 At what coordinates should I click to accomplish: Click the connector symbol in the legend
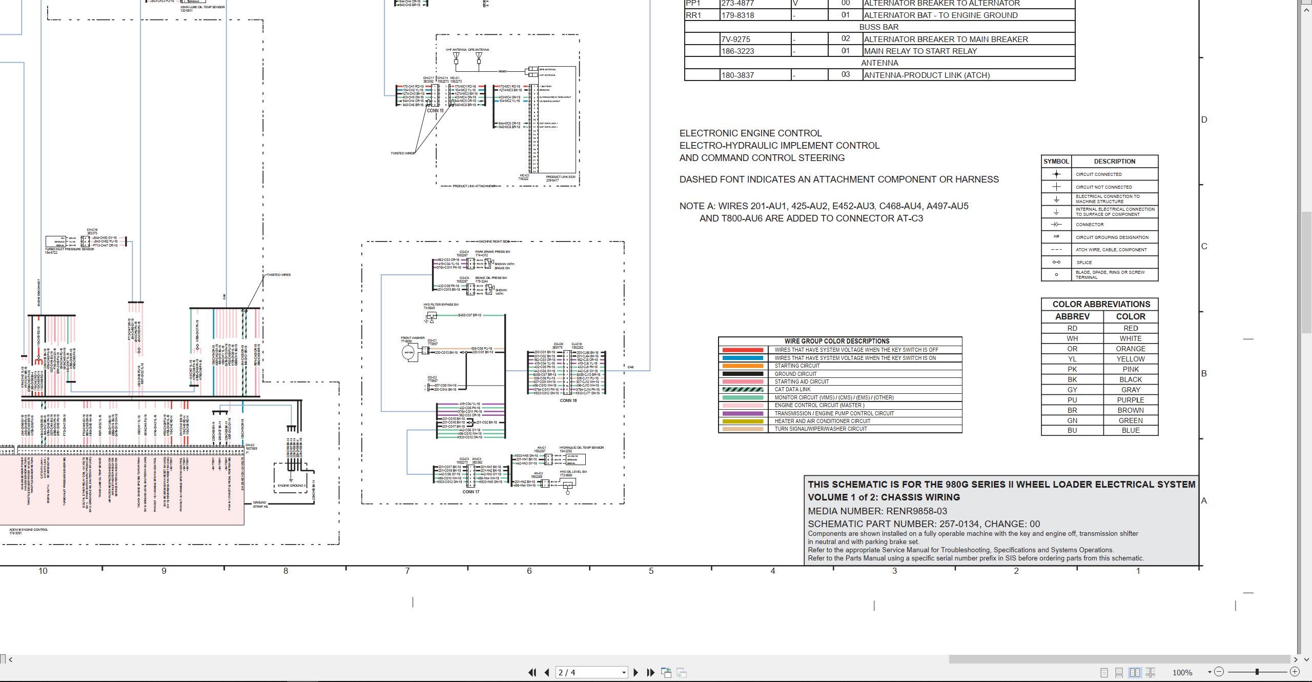[x=1056, y=225]
